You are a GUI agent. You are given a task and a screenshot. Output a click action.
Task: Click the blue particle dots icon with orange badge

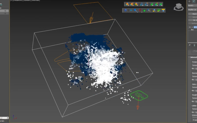tap(146, 4)
